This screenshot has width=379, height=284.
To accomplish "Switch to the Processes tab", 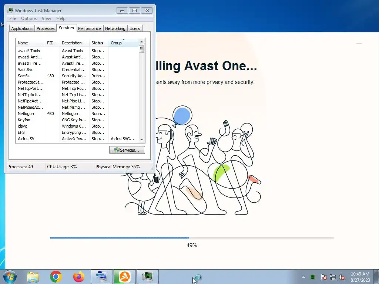I will click(46, 28).
